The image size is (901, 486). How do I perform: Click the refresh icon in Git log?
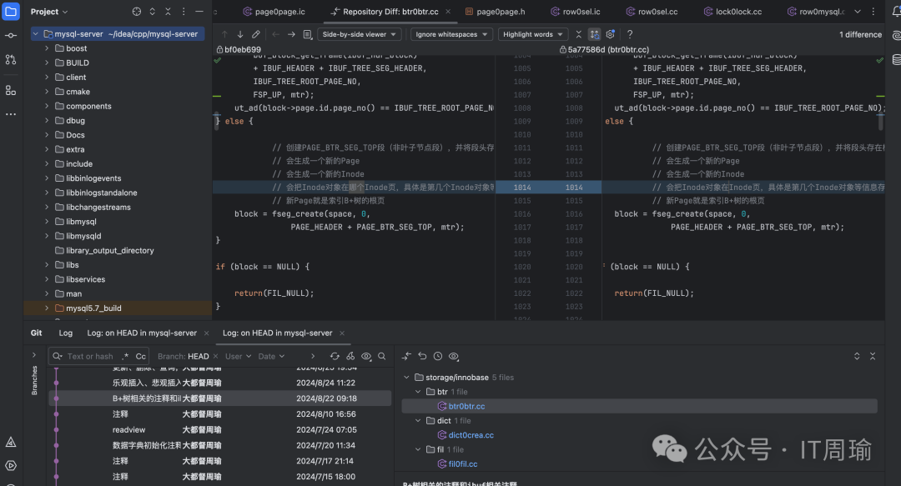point(335,356)
